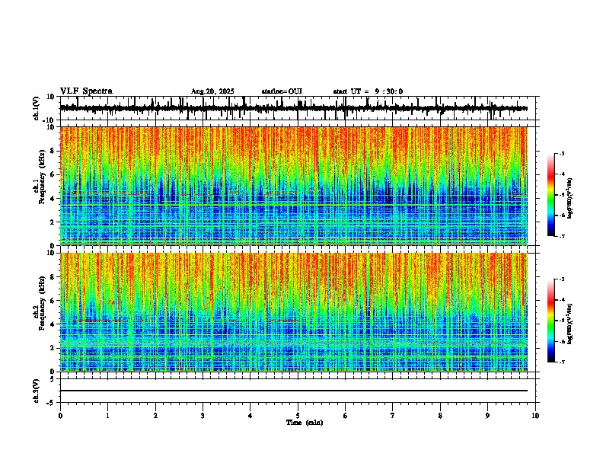Click the ch.1 spectrogram color bar
The height and width of the screenshot is (466, 603).
click(x=551, y=195)
